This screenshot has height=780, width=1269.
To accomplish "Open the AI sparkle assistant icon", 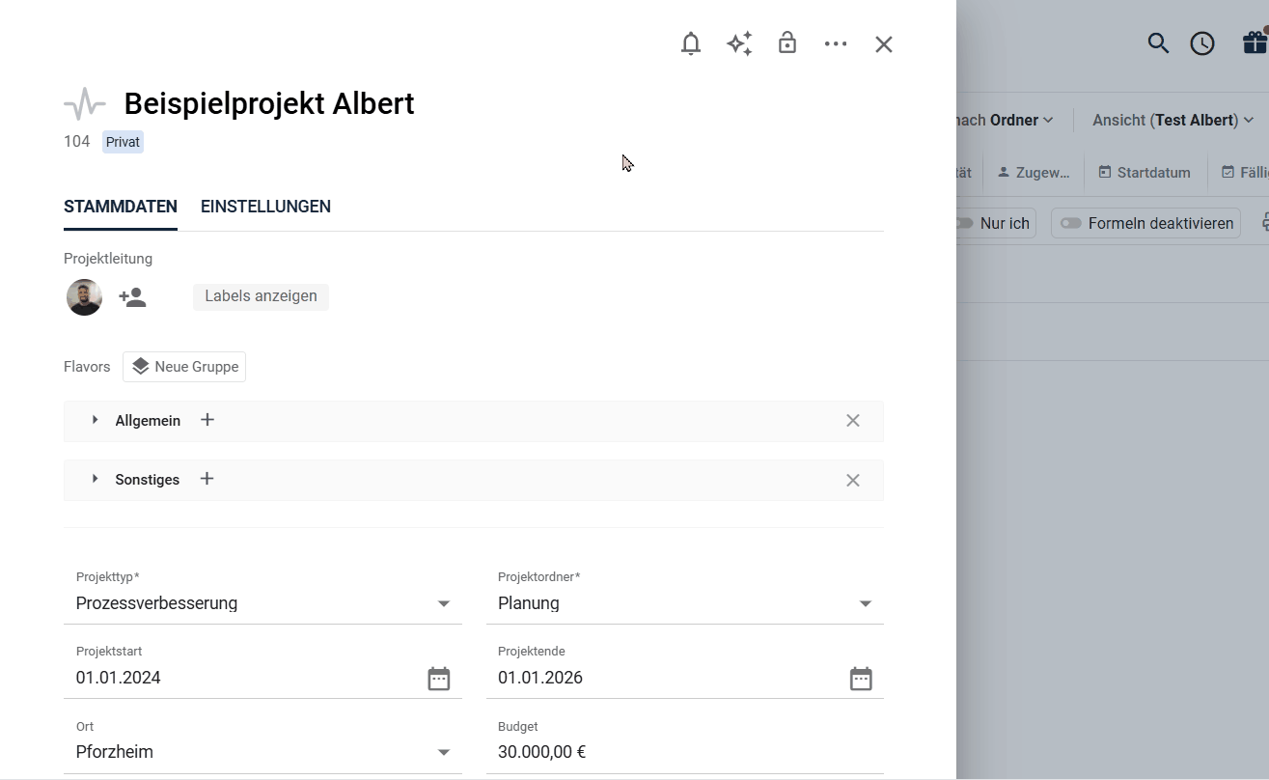I will pyautogui.click(x=739, y=44).
